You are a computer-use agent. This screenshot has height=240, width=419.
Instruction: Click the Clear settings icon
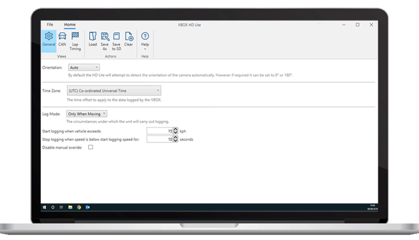pos(129,38)
